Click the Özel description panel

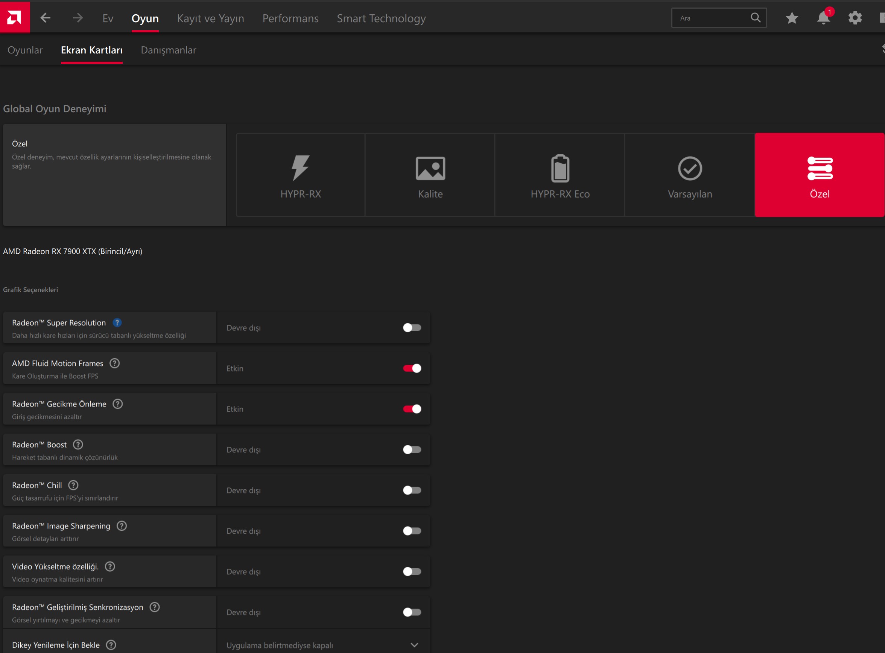114,175
